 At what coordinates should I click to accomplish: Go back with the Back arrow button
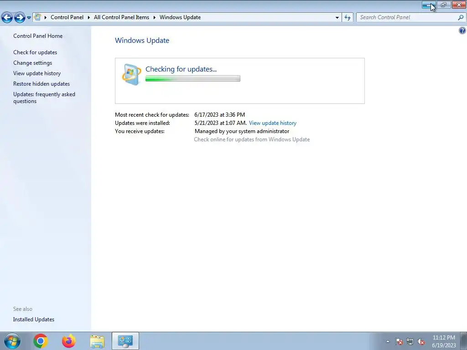point(7,18)
